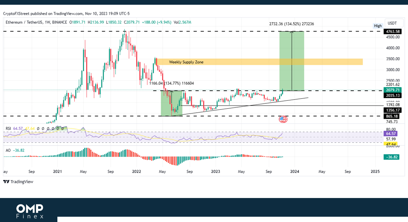Screen dimensions: 408x222
Task: Click the 865.18 price level label
Action: click(x=392, y=116)
